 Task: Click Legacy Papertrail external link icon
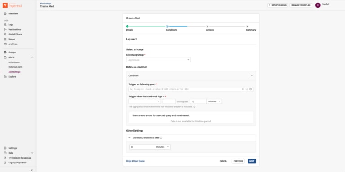[5, 163]
